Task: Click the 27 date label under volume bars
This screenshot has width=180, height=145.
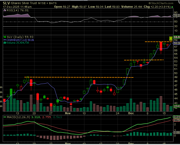Action: tap(51, 113)
